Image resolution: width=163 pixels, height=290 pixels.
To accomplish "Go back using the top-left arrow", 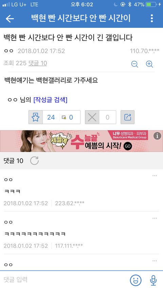I will point(10,18).
